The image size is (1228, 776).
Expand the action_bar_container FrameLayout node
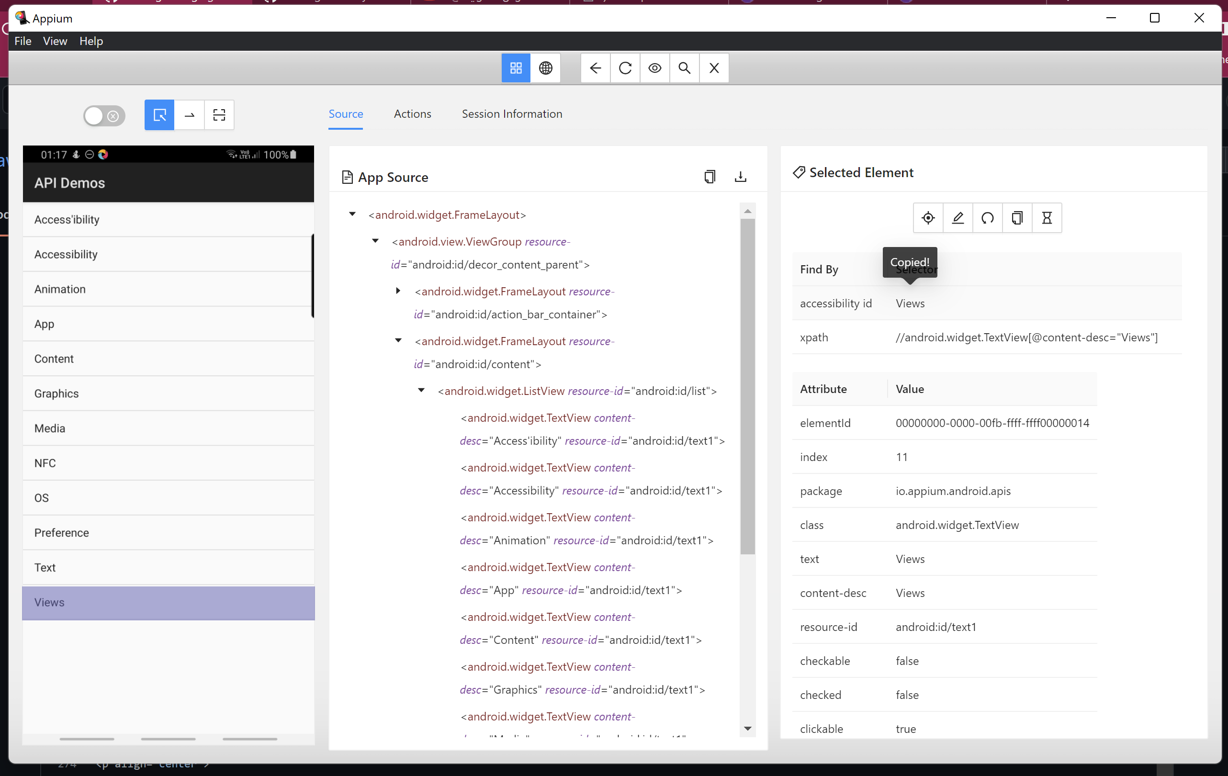[x=398, y=291]
